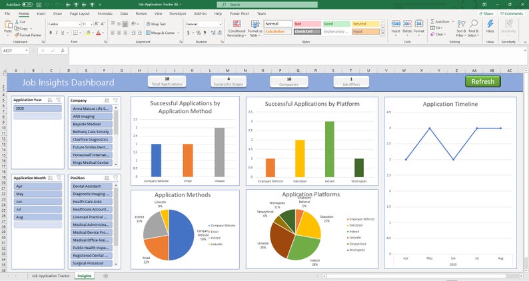529x281 pixels.
Task: Open the Formulas ribbon tab
Action: click(x=105, y=13)
